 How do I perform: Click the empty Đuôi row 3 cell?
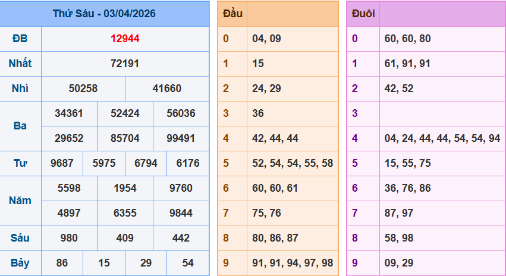pyautogui.click(x=442, y=113)
